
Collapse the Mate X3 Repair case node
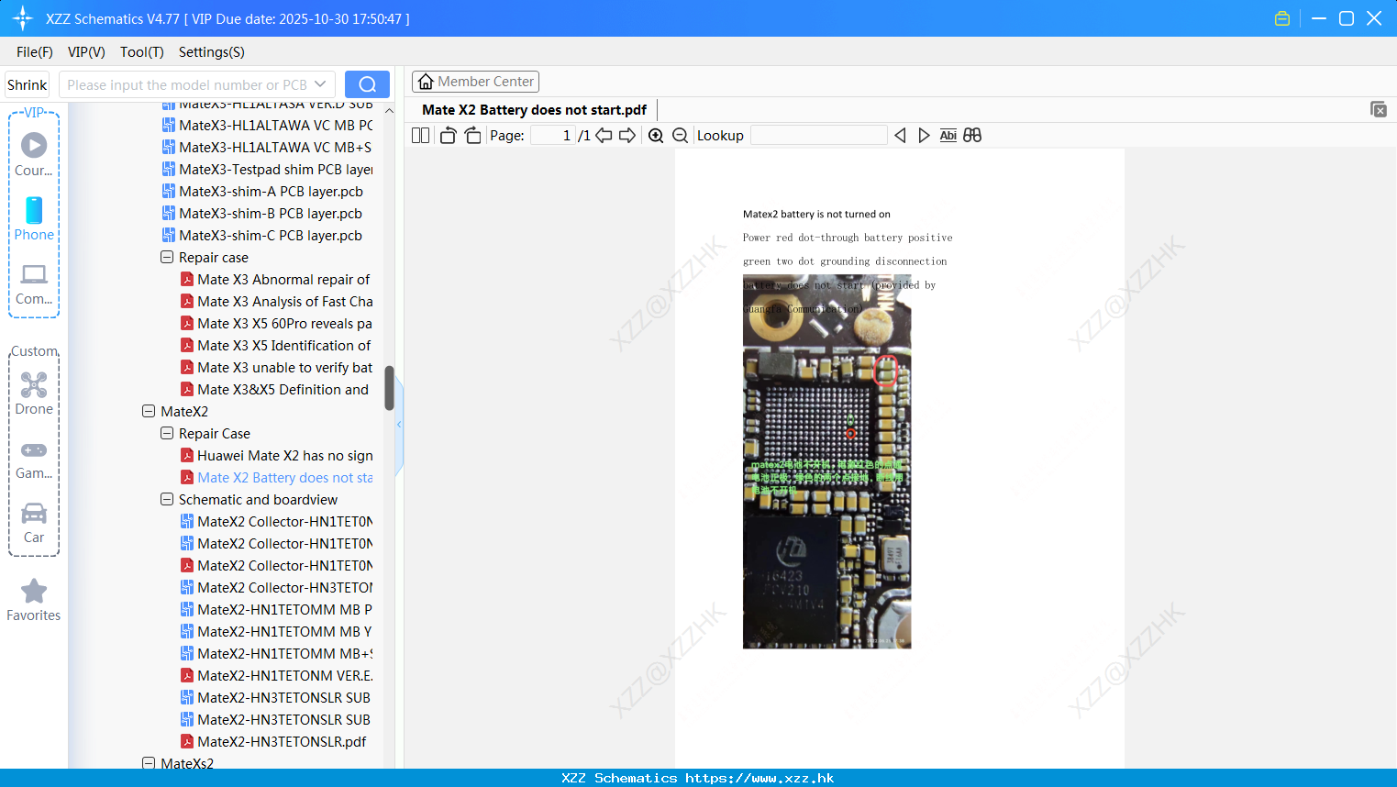point(167,258)
